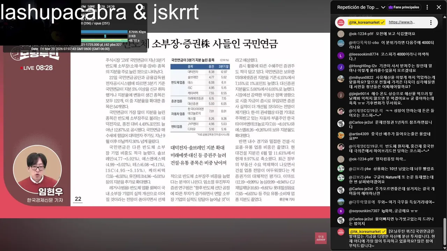
Task: Click avatar of @바다목욕탕-c6o
Action: [x=341, y=43]
